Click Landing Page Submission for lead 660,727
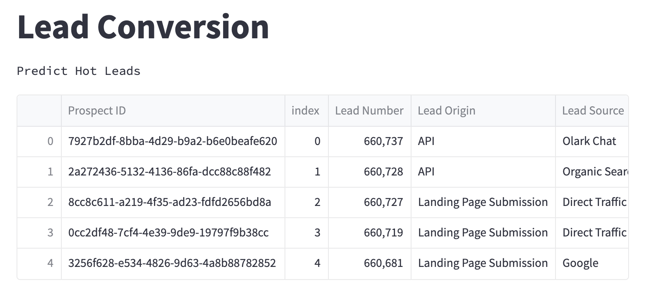Viewport: 656px width, 290px height. (x=483, y=202)
